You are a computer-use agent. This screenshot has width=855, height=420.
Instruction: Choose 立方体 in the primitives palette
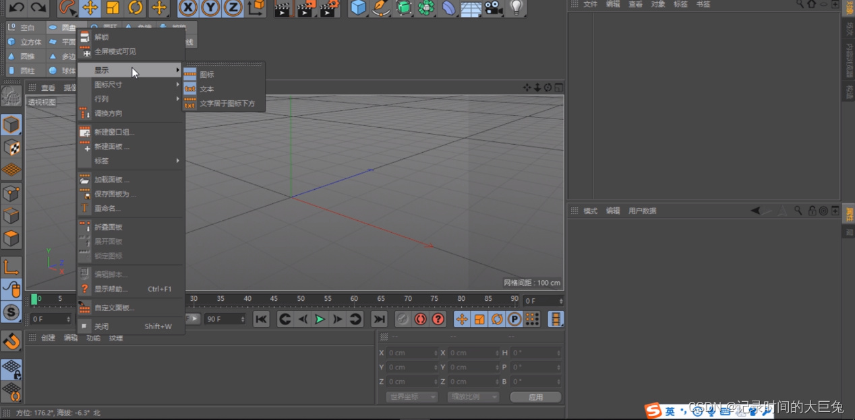[x=25, y=42]
